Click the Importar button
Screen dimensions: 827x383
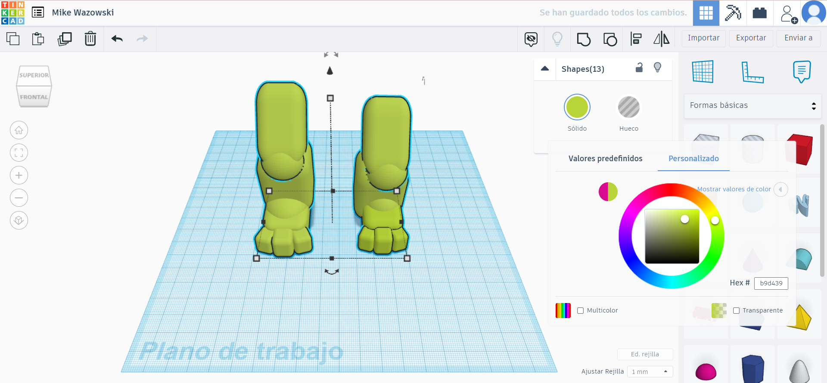pyautogui.click(x=704, y=38)
